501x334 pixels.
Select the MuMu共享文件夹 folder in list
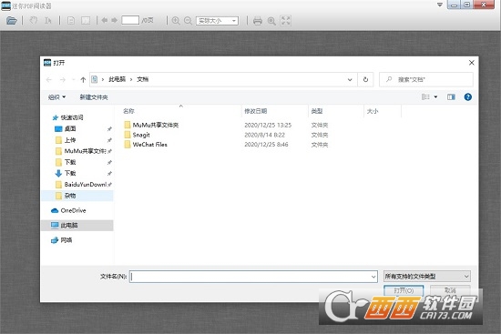pos(151,125)
